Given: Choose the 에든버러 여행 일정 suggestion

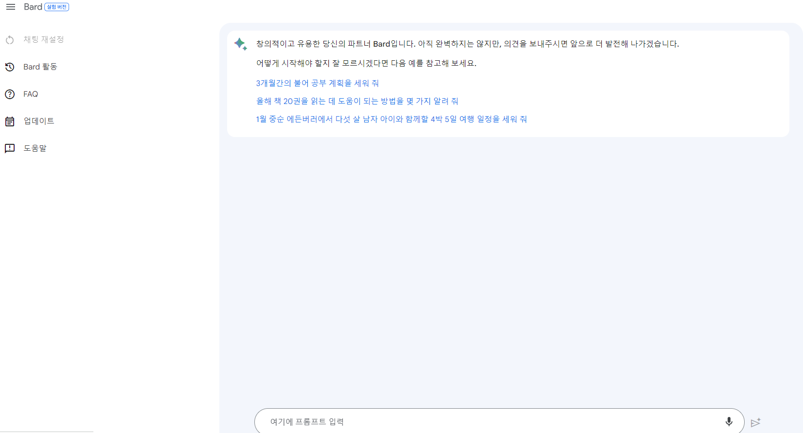Looking at the screenshot, I should coord(392,119).
